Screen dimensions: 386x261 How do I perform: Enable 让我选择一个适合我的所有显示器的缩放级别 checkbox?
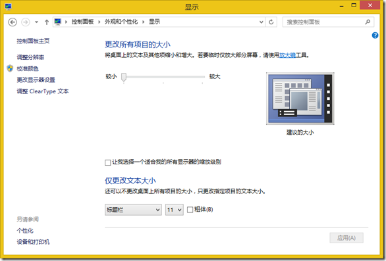point(107,162)
